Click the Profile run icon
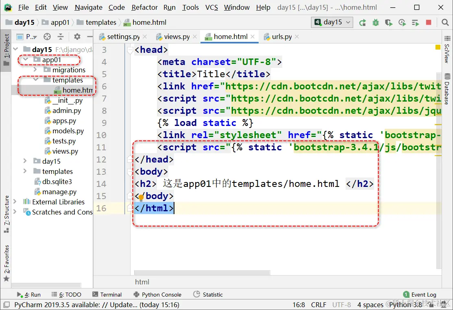The width and height of the screenshot is (453, 310). click(x=402, y=22)
